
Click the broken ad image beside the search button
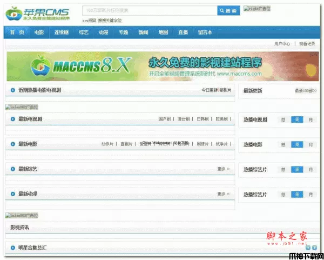coord(257,9)
